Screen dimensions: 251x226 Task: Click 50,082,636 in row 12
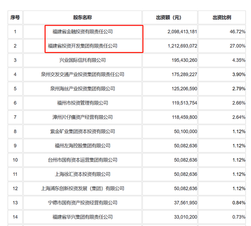coord(186,189)
